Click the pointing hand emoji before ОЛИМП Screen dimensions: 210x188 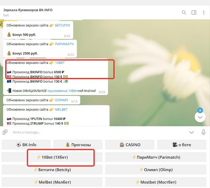(52, 100)
